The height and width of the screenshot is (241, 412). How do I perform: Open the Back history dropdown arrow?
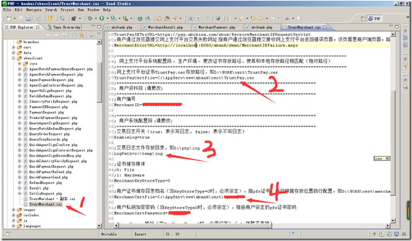266,18
